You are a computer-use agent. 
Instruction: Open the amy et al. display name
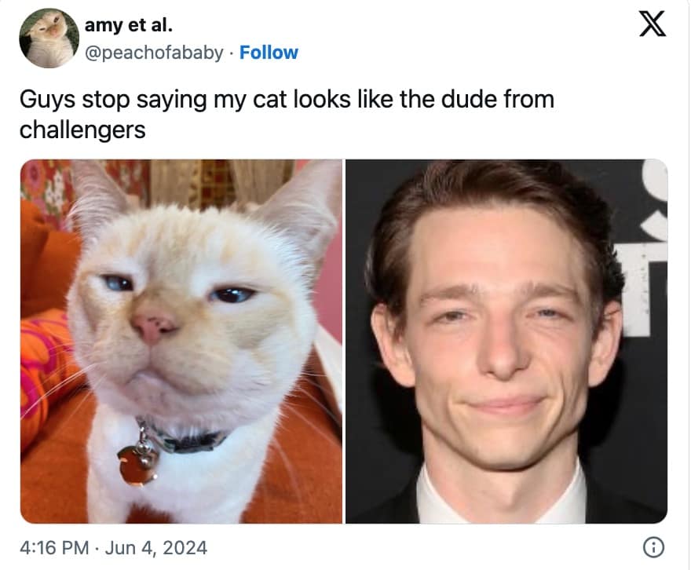pos(128,25)
